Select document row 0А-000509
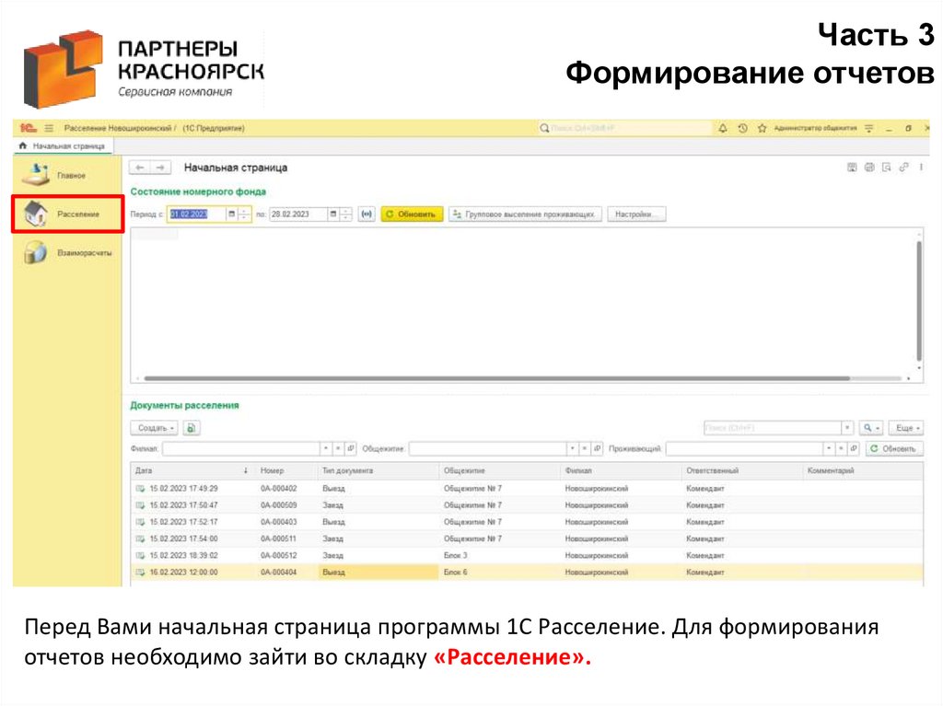Screen dimensions: 943x706 pos(527,505)
